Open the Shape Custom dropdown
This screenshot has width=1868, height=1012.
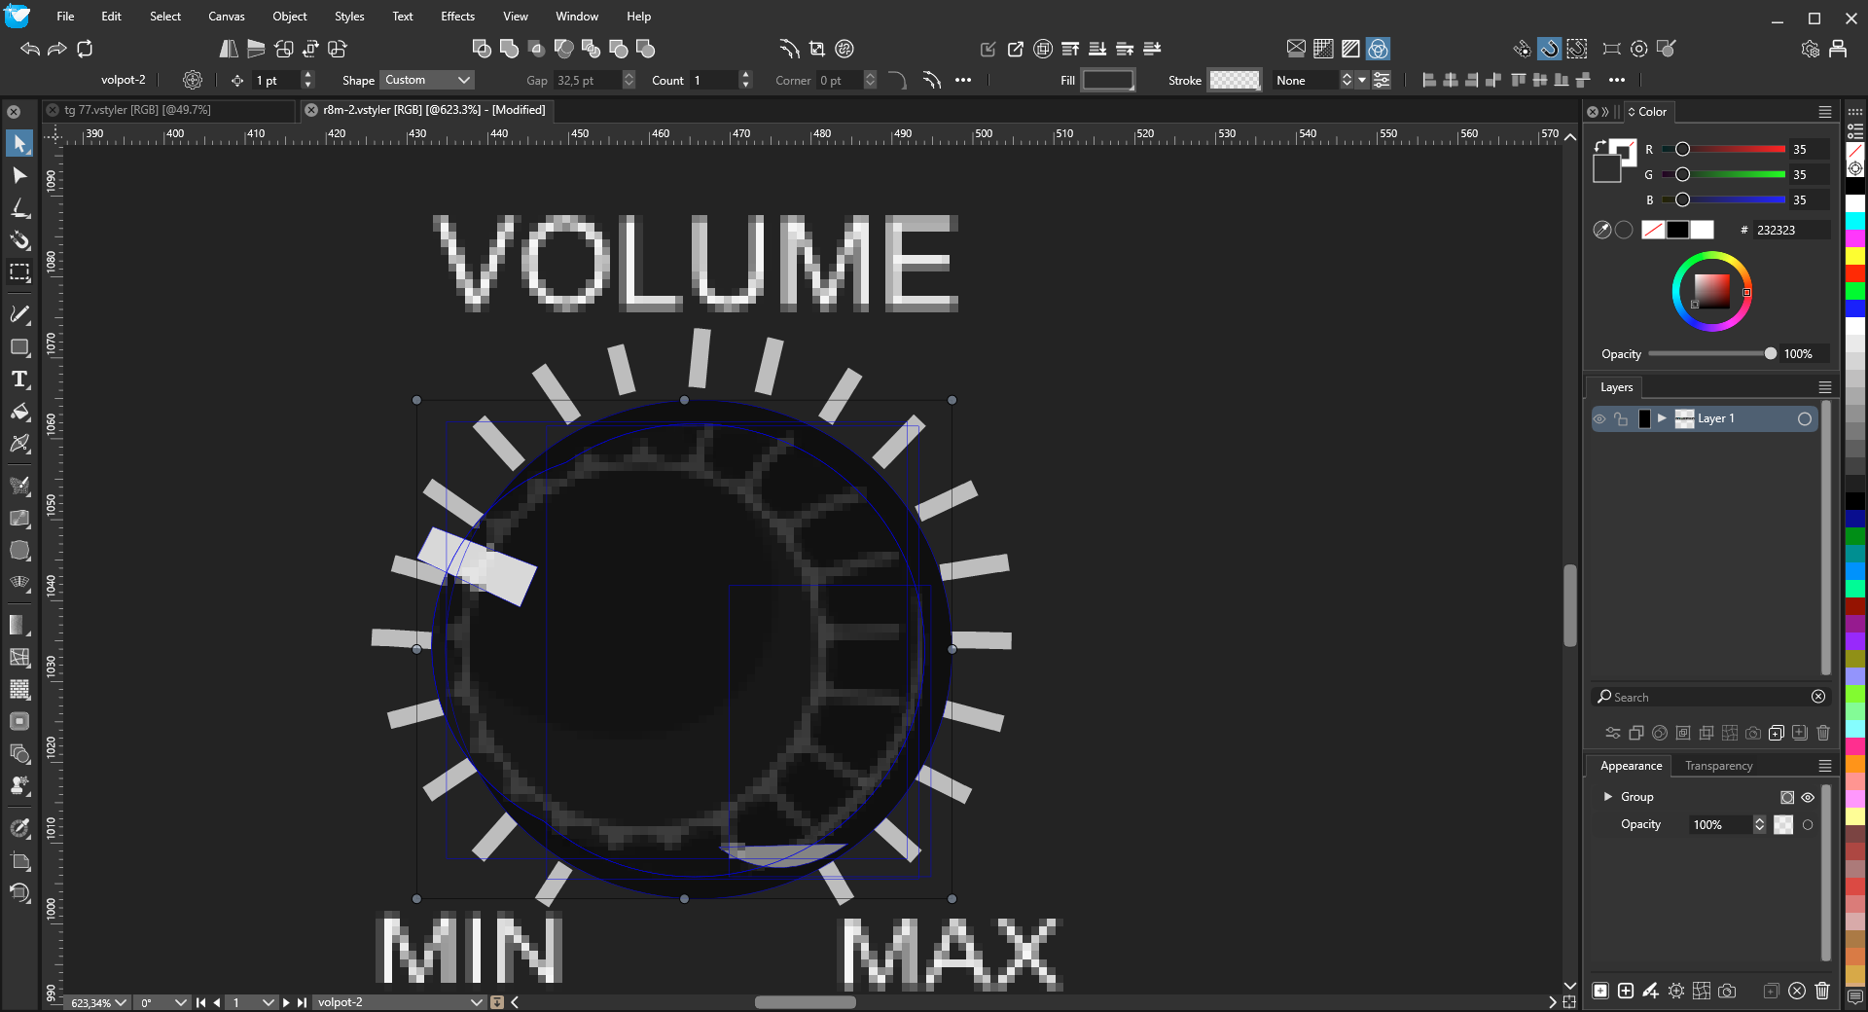[427, 80]
